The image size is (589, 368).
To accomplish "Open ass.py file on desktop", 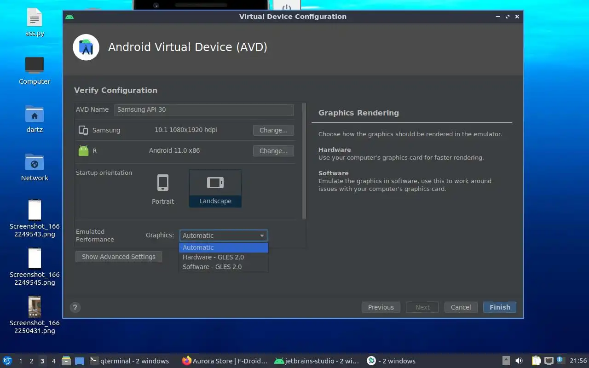I will pyautogui.click(x=35, y=23).
